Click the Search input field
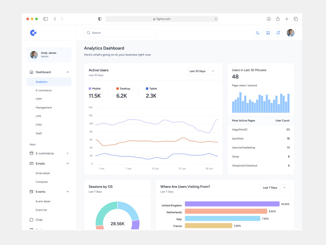 [120, 33]
